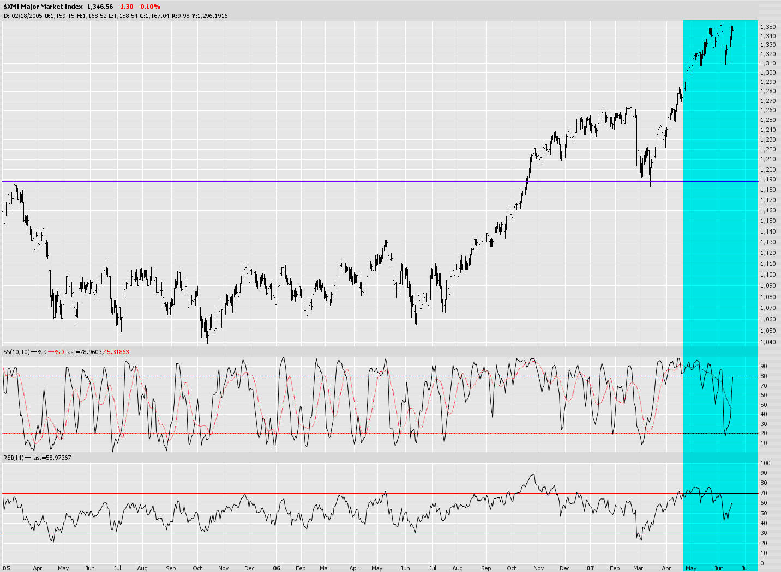Image resolution: width=781 pixels, height=572 pixels.
Task: Click the 1,300 price axis label
Action: (x=768, y=72)
